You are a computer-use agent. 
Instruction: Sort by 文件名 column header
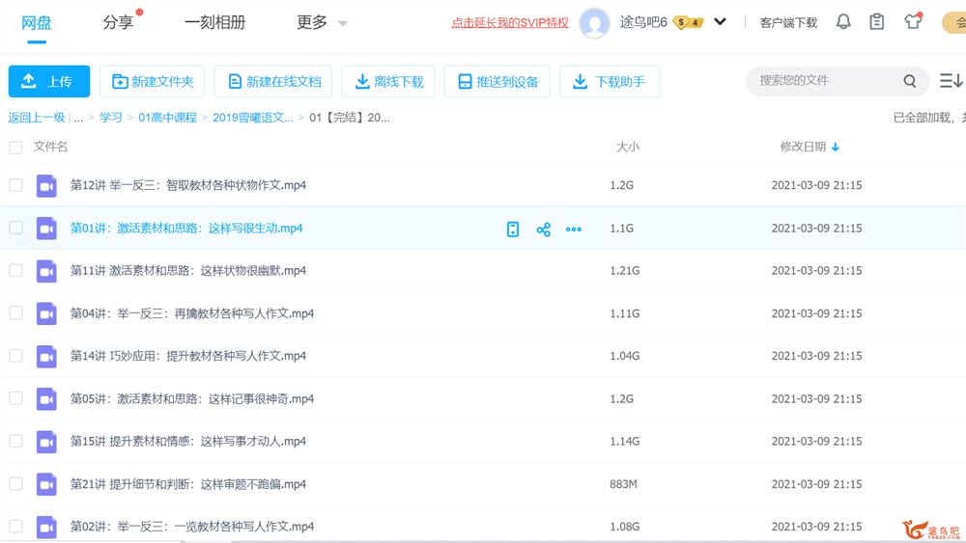[50, 147]
